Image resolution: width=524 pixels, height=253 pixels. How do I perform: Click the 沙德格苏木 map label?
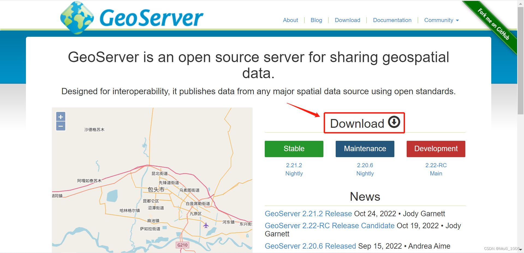[x=94, y=130]
